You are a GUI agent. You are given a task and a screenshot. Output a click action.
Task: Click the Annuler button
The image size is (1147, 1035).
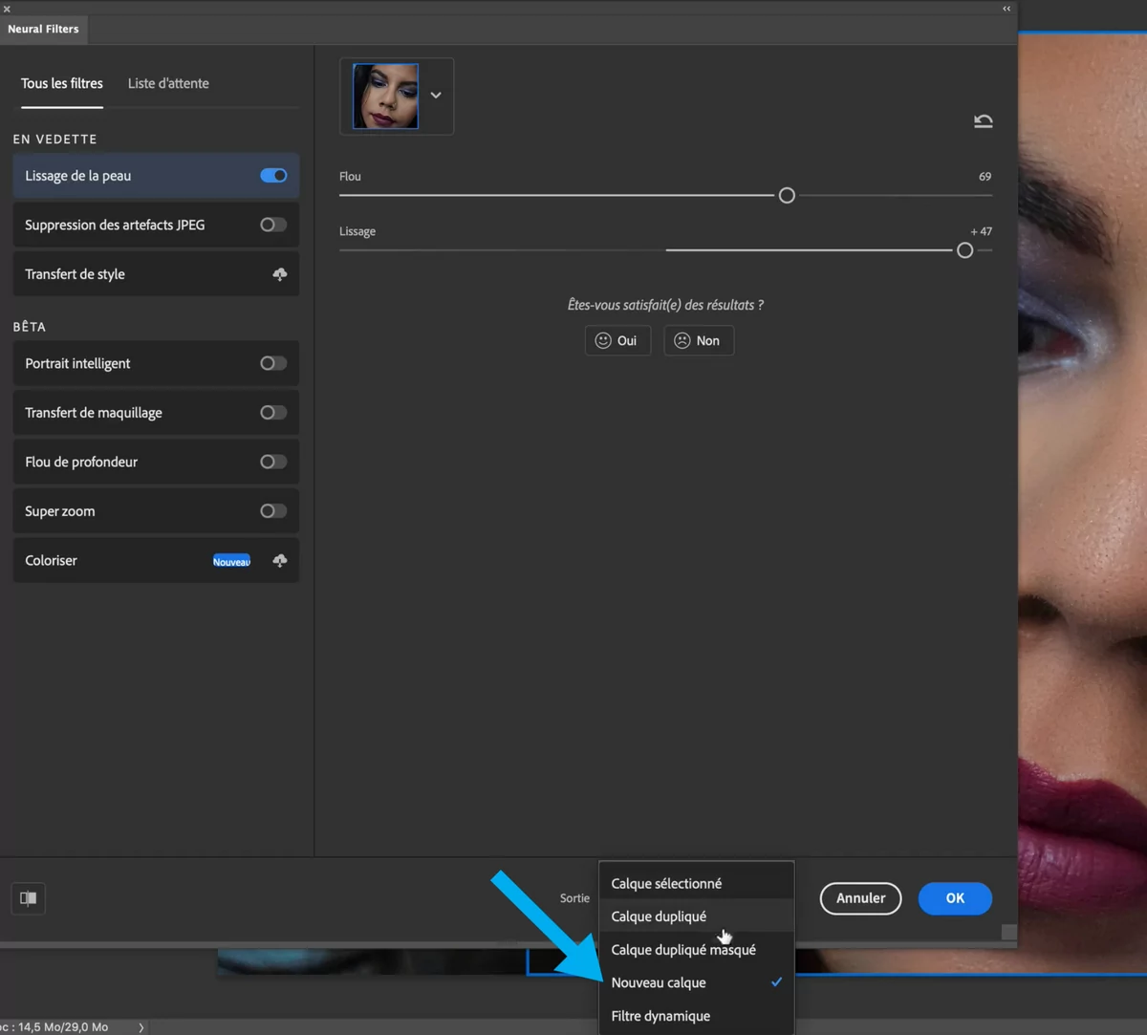coord(860,898)
